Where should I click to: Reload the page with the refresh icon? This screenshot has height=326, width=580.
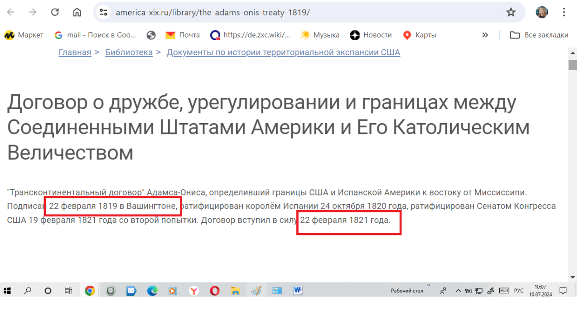(55, 12)
